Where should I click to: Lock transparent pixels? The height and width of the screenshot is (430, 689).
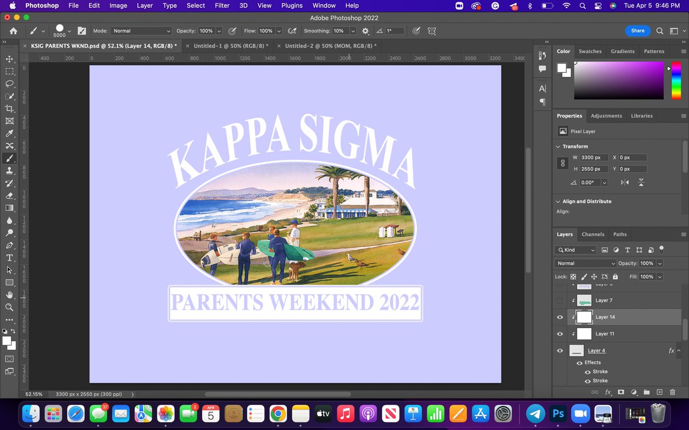coord(573,276)
